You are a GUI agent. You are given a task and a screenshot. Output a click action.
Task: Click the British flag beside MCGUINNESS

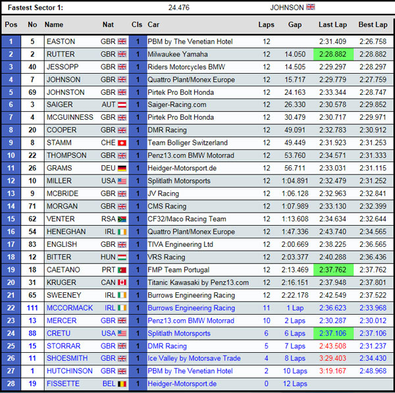coord(122,117)
